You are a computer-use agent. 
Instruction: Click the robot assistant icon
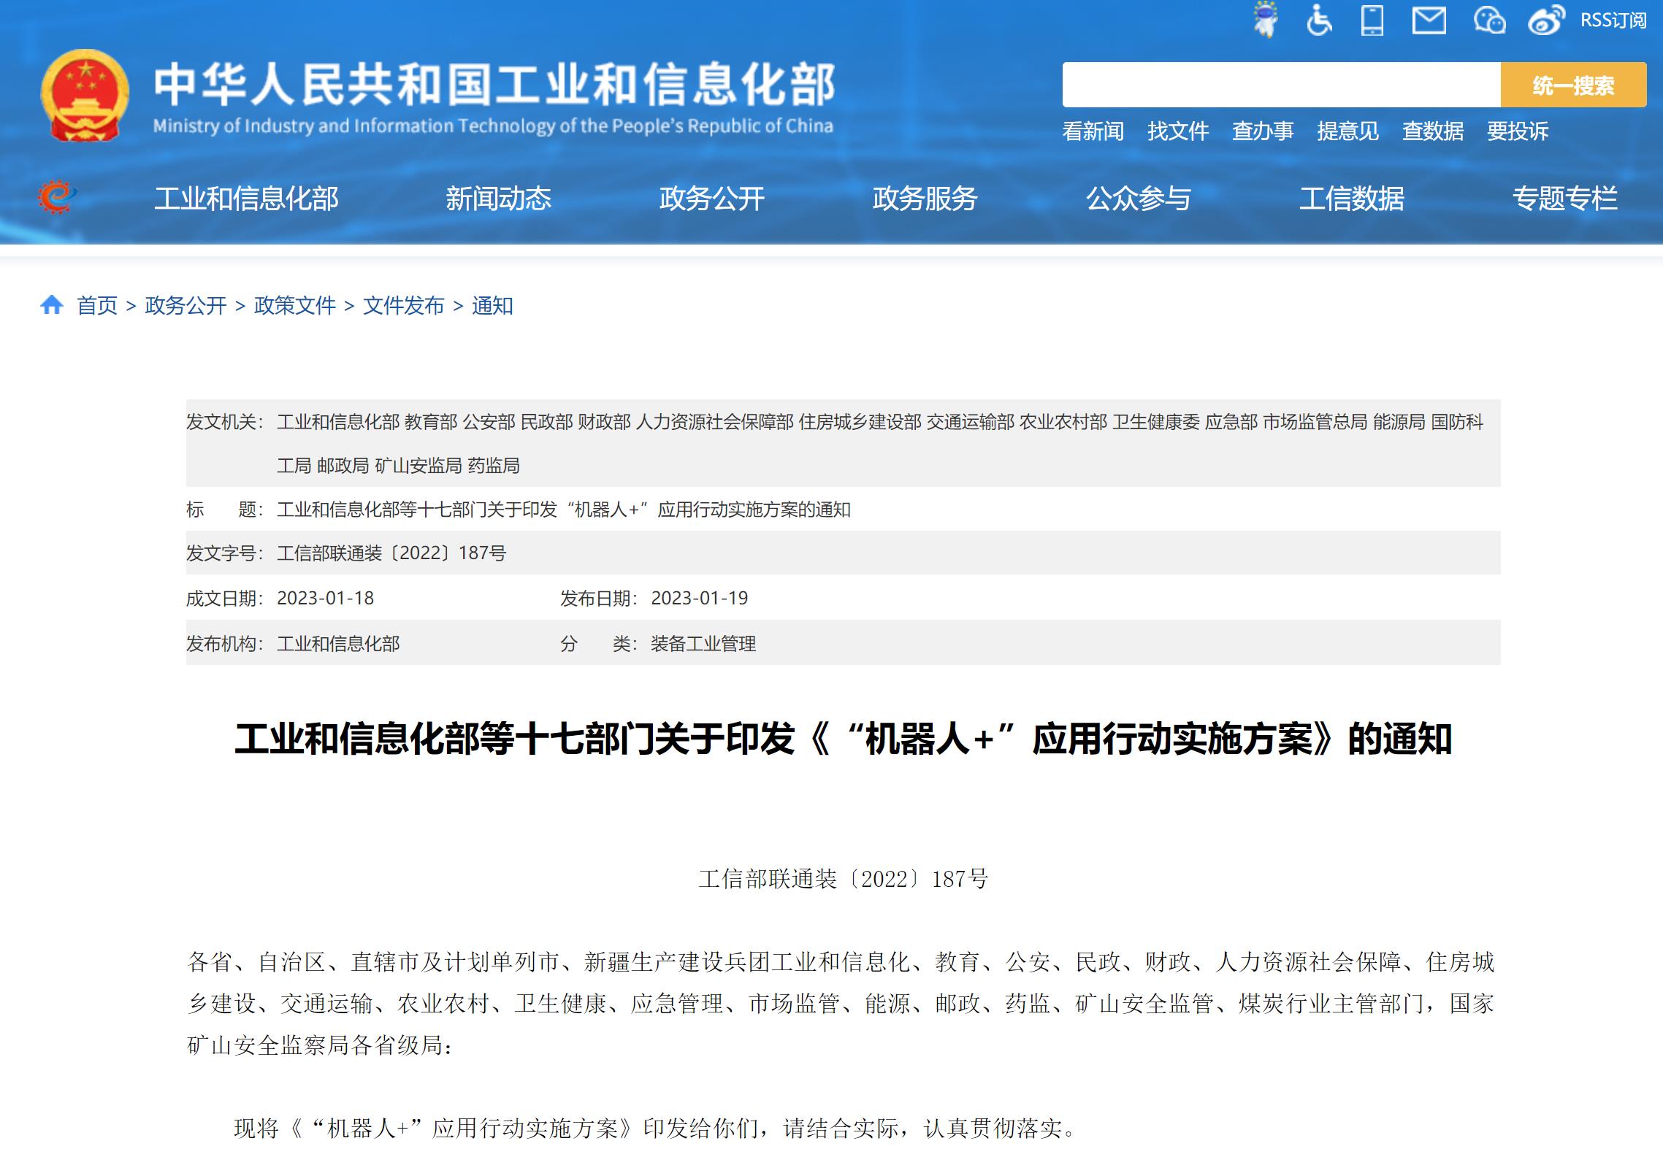[1266, 20]
